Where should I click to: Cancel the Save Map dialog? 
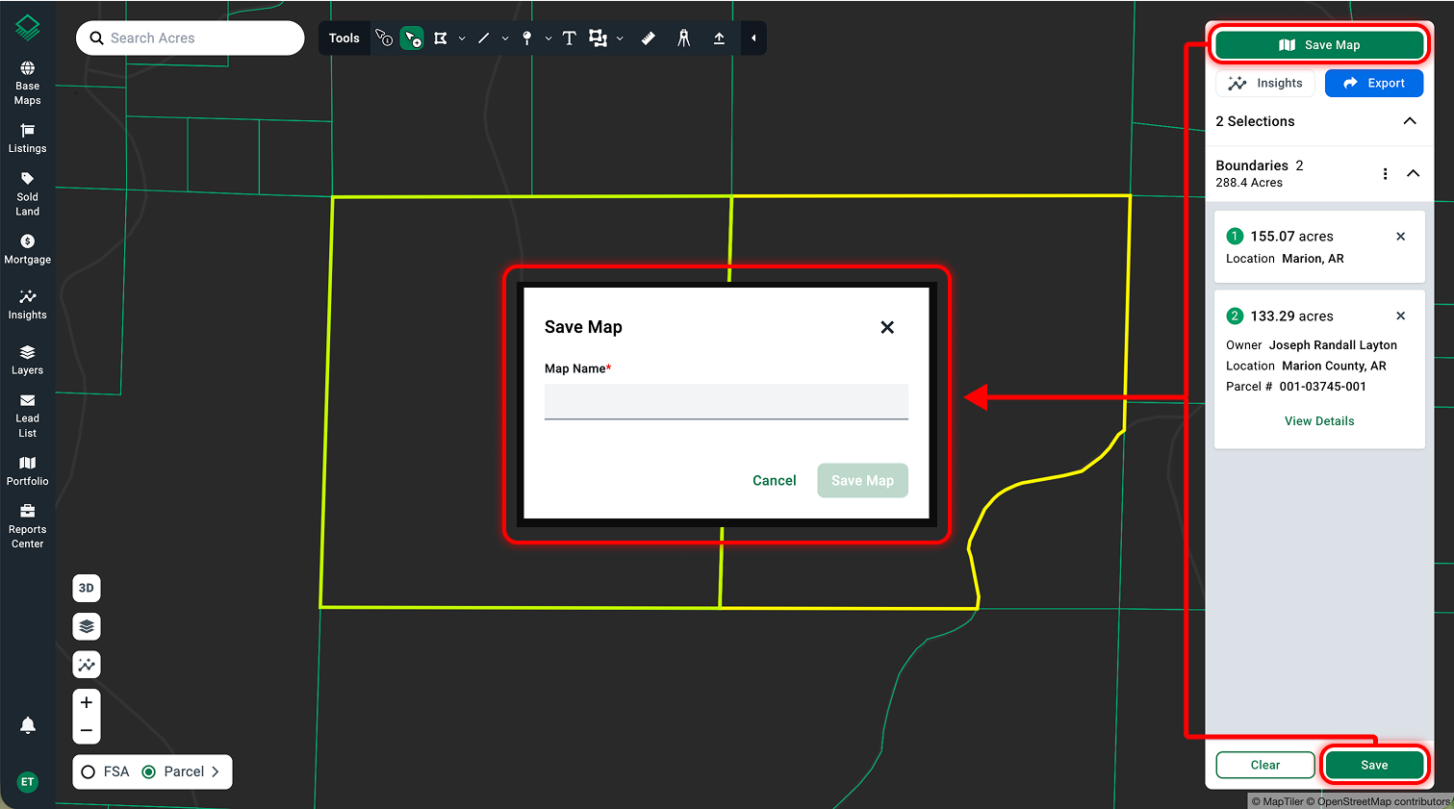click(775, 481)
